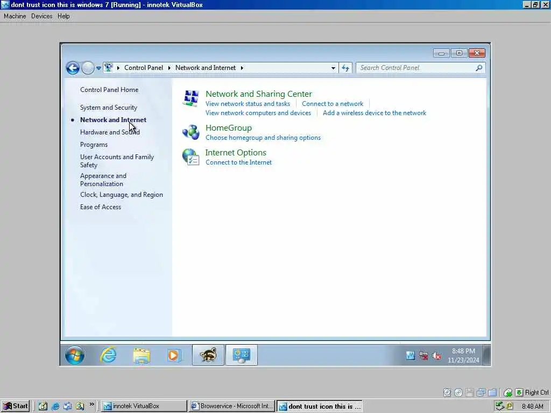Open the recent pages dropdown arrow

[99, 68]
